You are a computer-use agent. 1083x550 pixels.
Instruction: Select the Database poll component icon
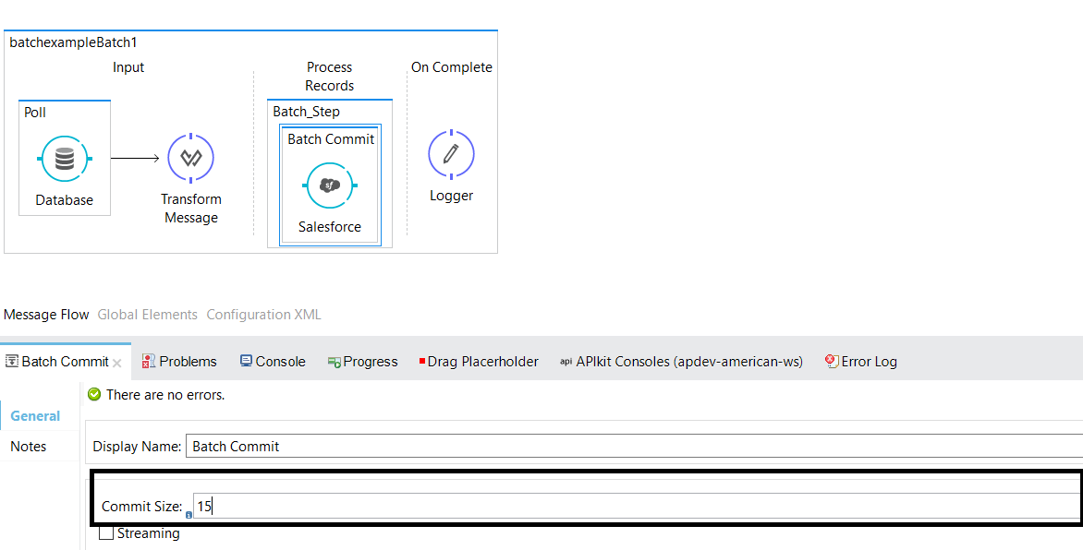[x=65, y=159]
